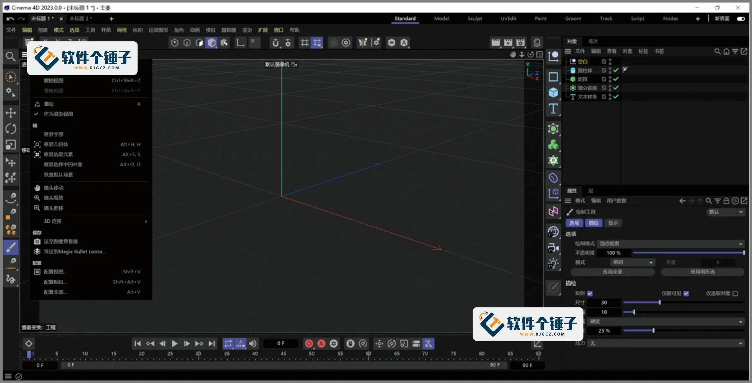Switch to the Sculpt layout tab
Screen dimensions: 752x383
pos(474,19)
